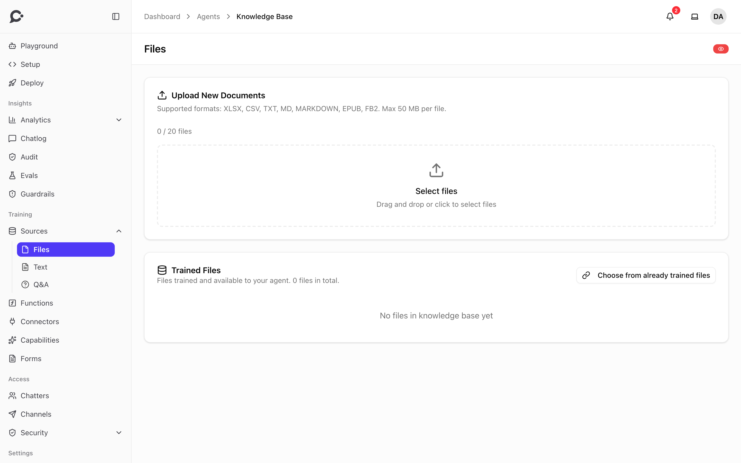Toggle the red eye visibility button
This screenshot has height=463, width=741.
[x=721, y=49]
